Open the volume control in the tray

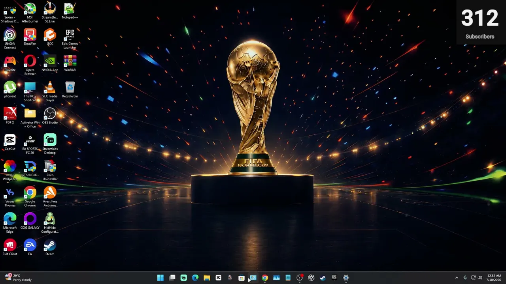[480, 278]
